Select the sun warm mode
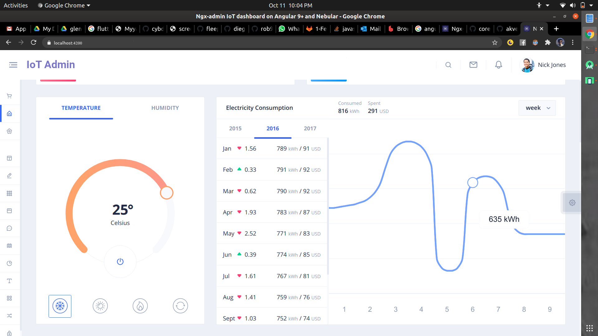The width and height of the screenshot is (598, 336). coord(100,306)
